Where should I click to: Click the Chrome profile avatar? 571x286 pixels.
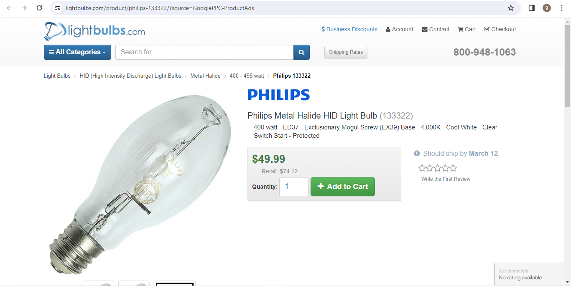(x=547, y=8)
